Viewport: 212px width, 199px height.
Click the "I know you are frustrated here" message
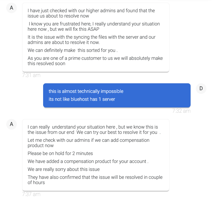94,26
